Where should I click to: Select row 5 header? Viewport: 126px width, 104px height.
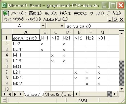(7, 61)
